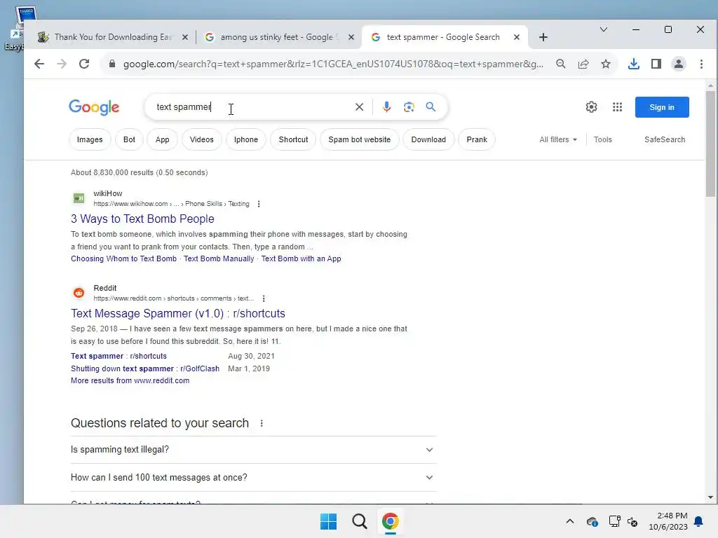Open 'Choosing Whom to Text Bomb' sublink
This screenshot has width=718, height=538.
coord(123,258)
